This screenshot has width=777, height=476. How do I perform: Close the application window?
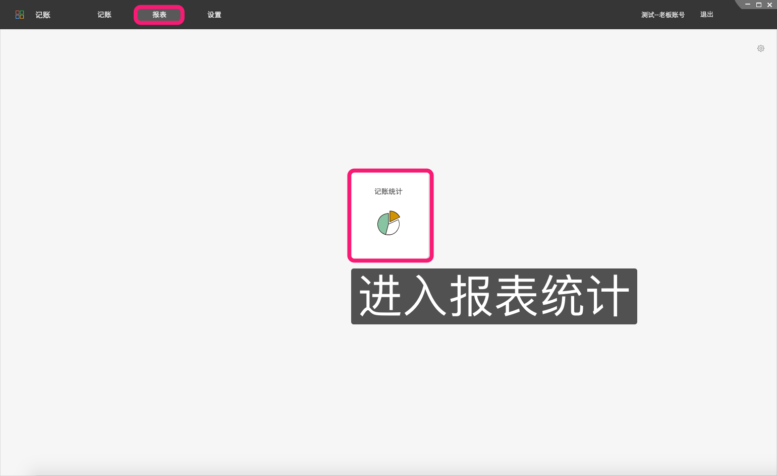(x=770, y=5)
